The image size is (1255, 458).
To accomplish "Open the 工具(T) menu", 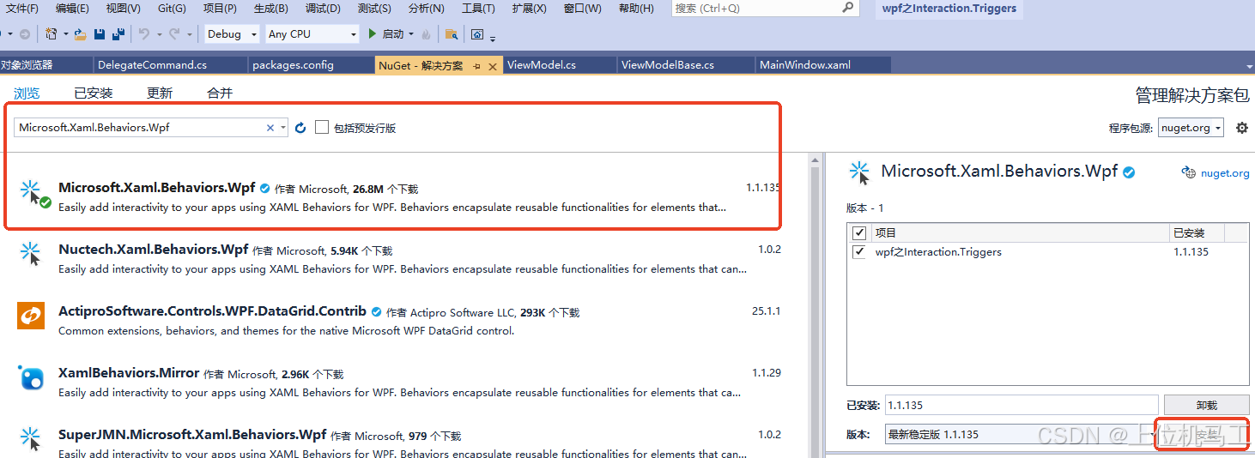I will coord(478,9).
